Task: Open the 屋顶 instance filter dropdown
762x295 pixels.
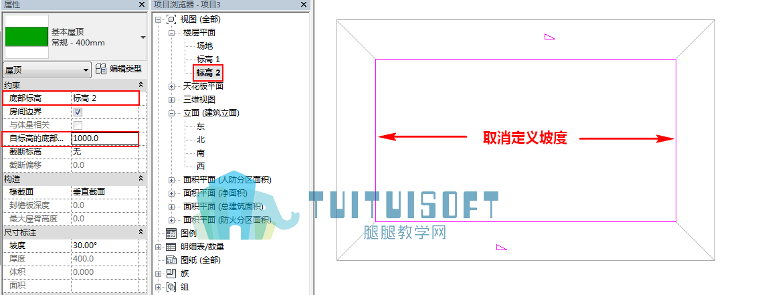Action: coord(47,70)
